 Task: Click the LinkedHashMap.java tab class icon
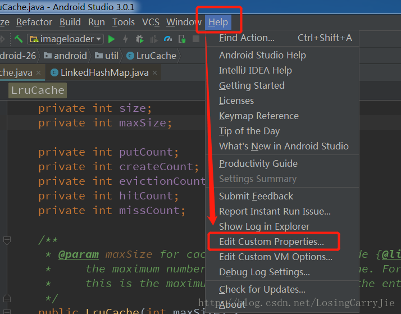click(x=54, y=72)
